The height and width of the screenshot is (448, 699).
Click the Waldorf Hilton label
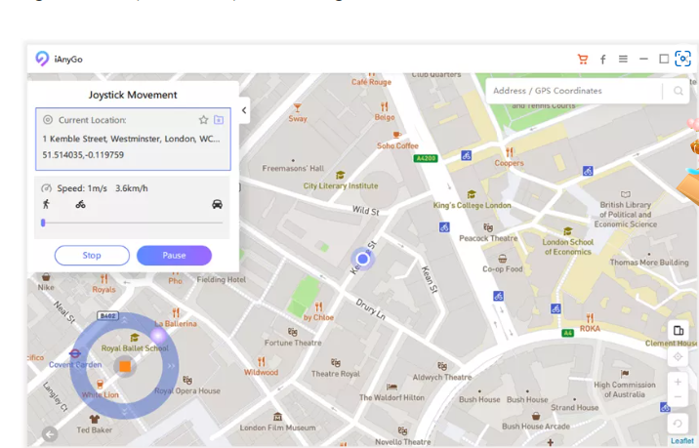(x=391, y=397)
